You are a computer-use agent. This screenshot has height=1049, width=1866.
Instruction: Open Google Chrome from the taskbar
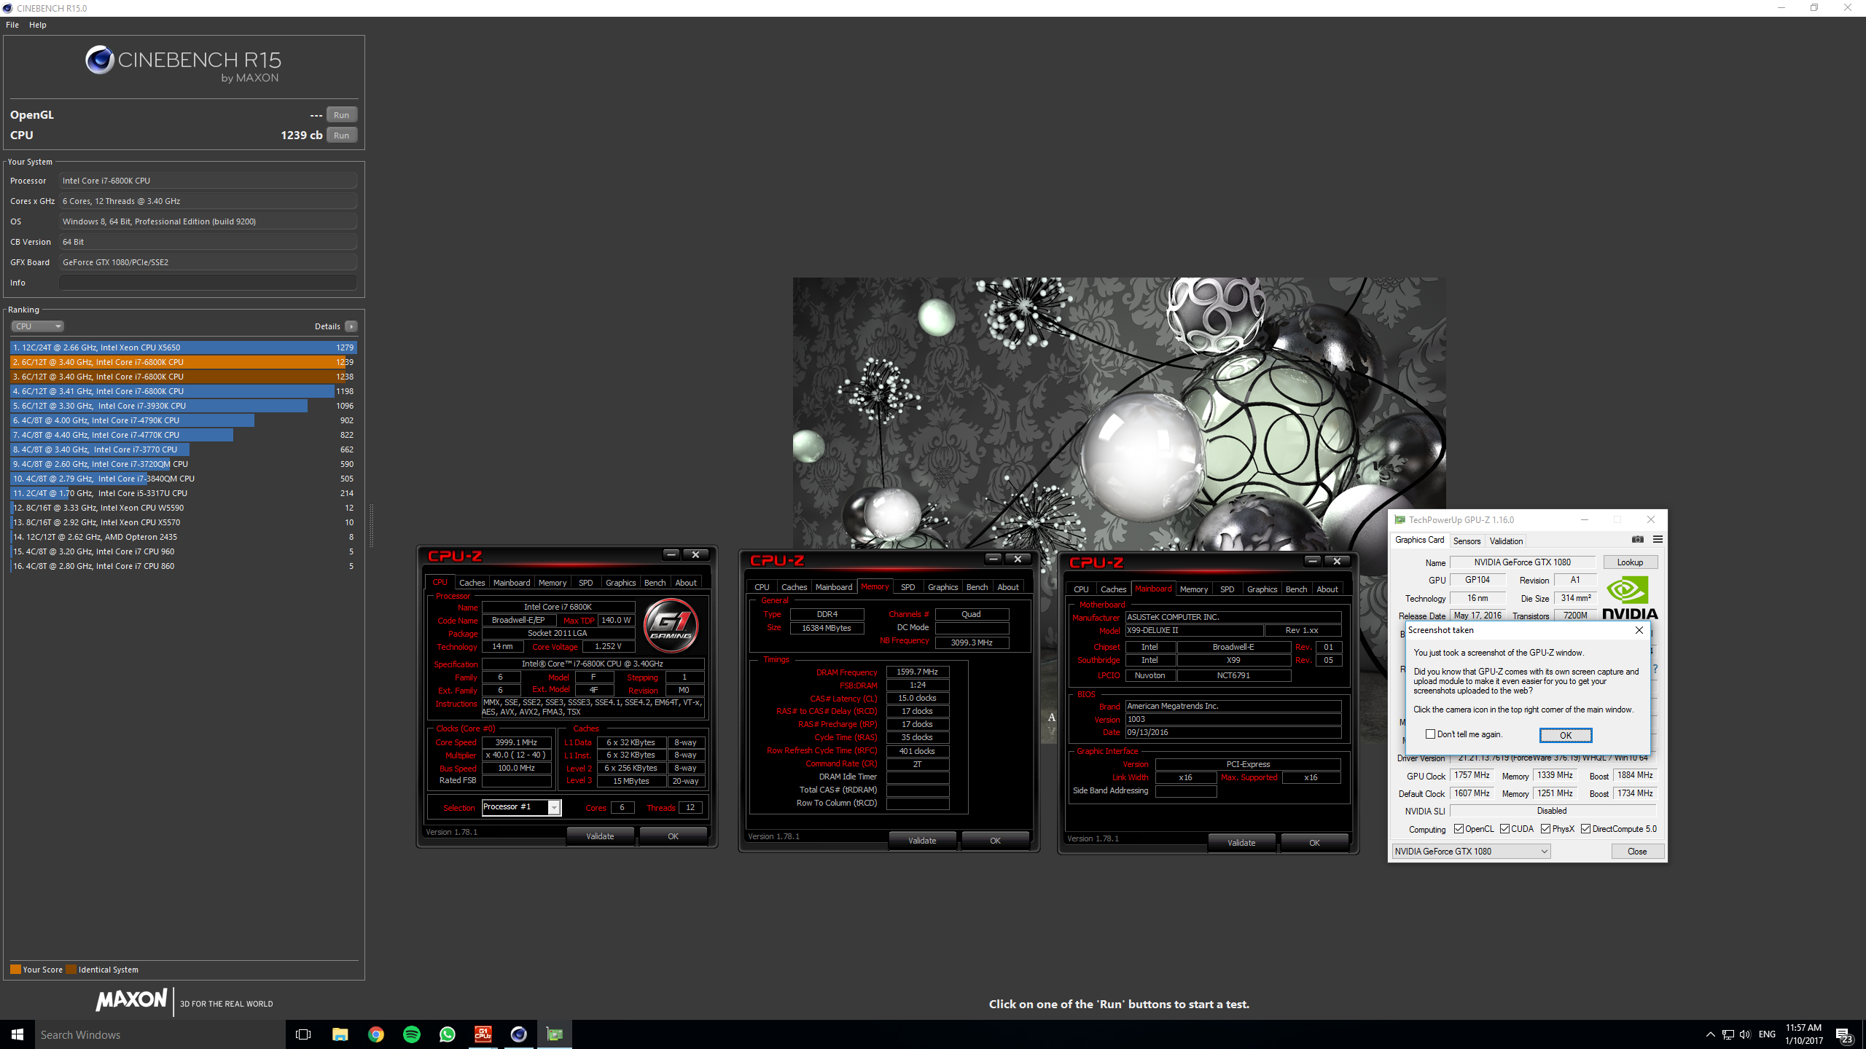[375, 1034]
